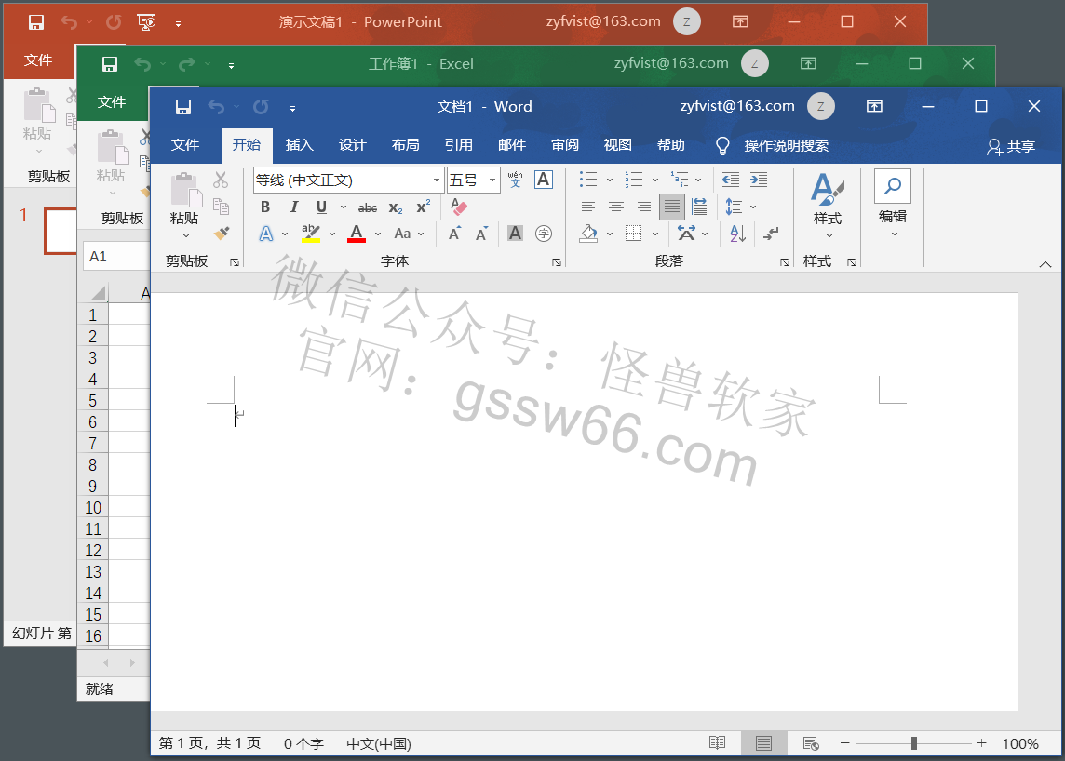Switch to Read Mode in the Word status bar
1065x761 pixels.
tap(717, 743)
